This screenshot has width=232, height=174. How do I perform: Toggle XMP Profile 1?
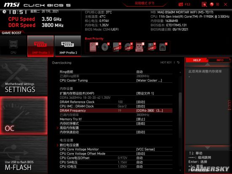[x=40, y=46]
